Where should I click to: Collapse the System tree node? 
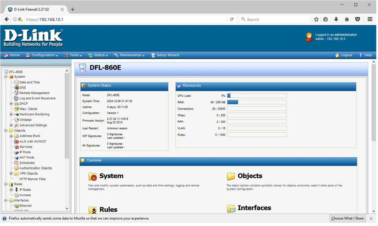6,77
